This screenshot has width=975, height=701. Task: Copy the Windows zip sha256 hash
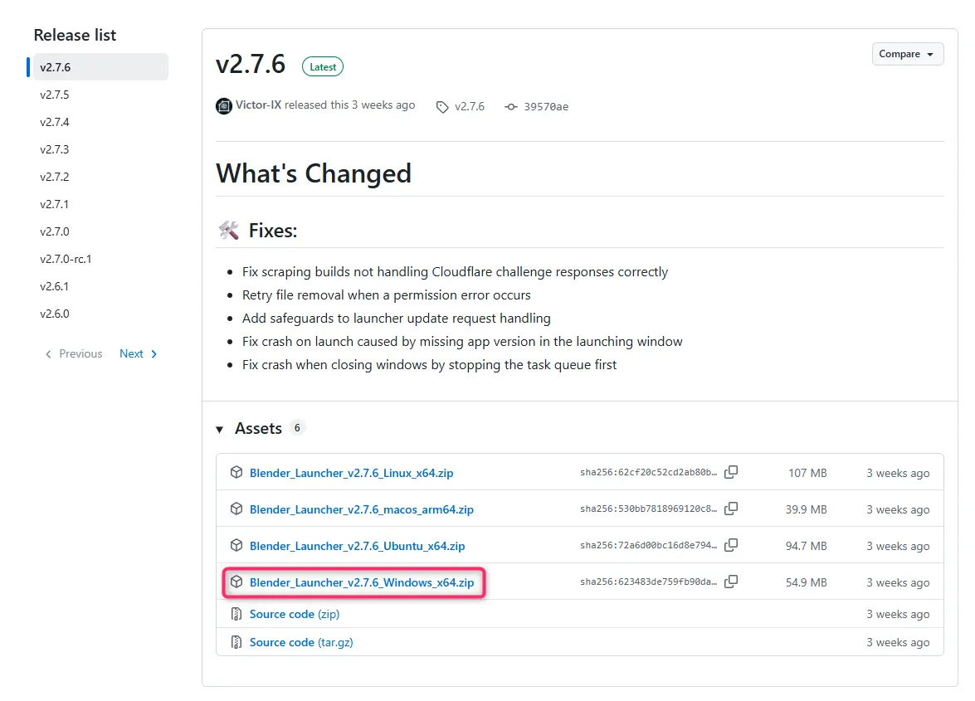[x=731, y=582]
